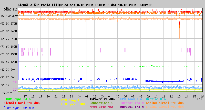The height and width of the screenshot is (110, 205).
Task: Click the x-axis hour label '13'
Action: 179,96
